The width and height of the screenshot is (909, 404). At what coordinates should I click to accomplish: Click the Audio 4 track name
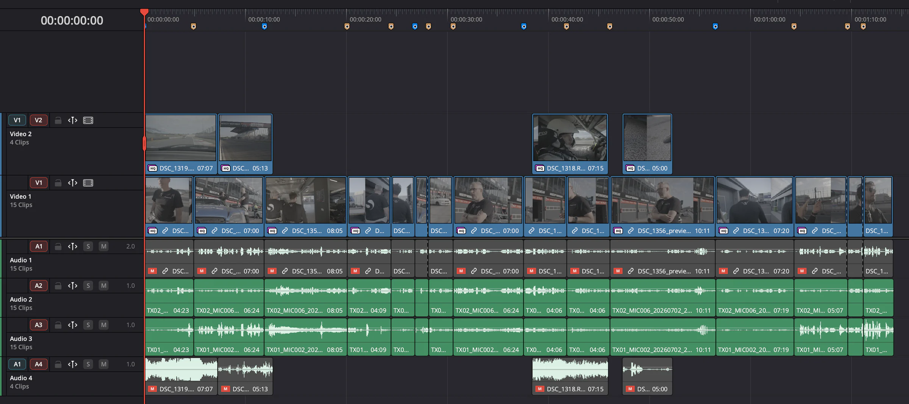21,378
